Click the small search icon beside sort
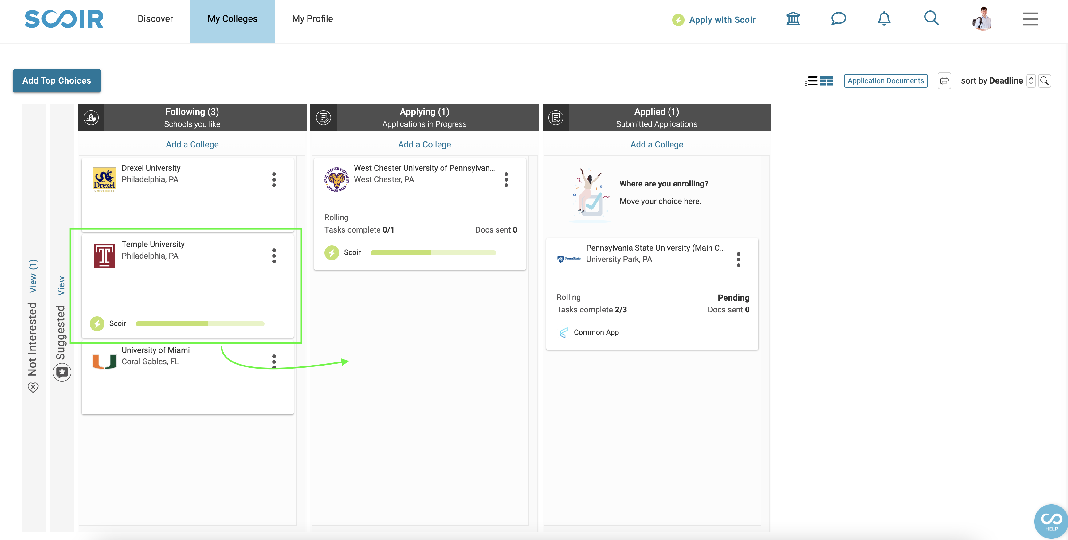1068x540 pixels. click(x=1044, y=81)
